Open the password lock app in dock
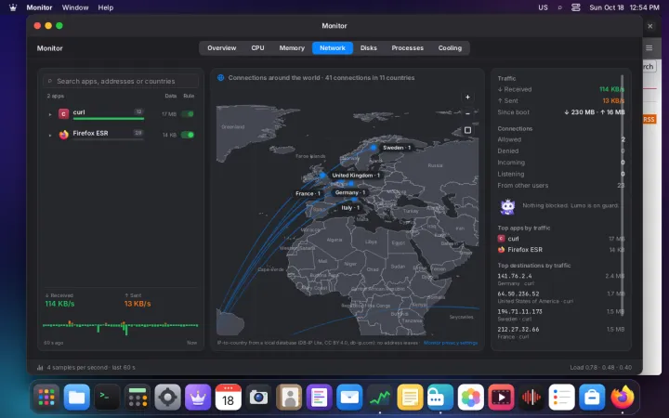Image resolution: width=669 pixels, height=418 pixels. 440,398
